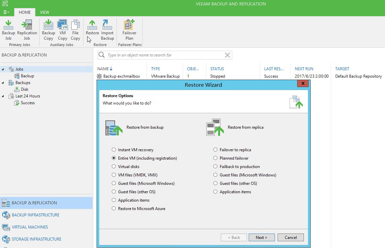Image resolution: width=385 pixels, height=248 pixels.
Task: Open the main application menu button
Action: point(6,12)
